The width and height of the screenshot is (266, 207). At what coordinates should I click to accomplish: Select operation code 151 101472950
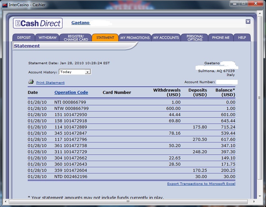click(71, 114)
